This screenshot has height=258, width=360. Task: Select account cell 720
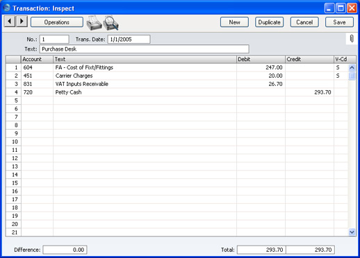point(37,92)
